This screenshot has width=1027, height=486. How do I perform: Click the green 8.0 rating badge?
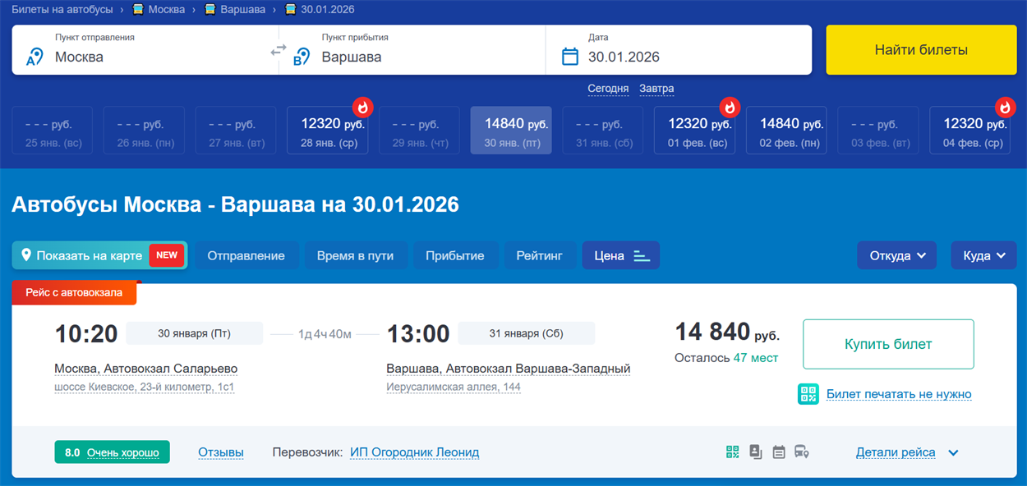[112, 452]
